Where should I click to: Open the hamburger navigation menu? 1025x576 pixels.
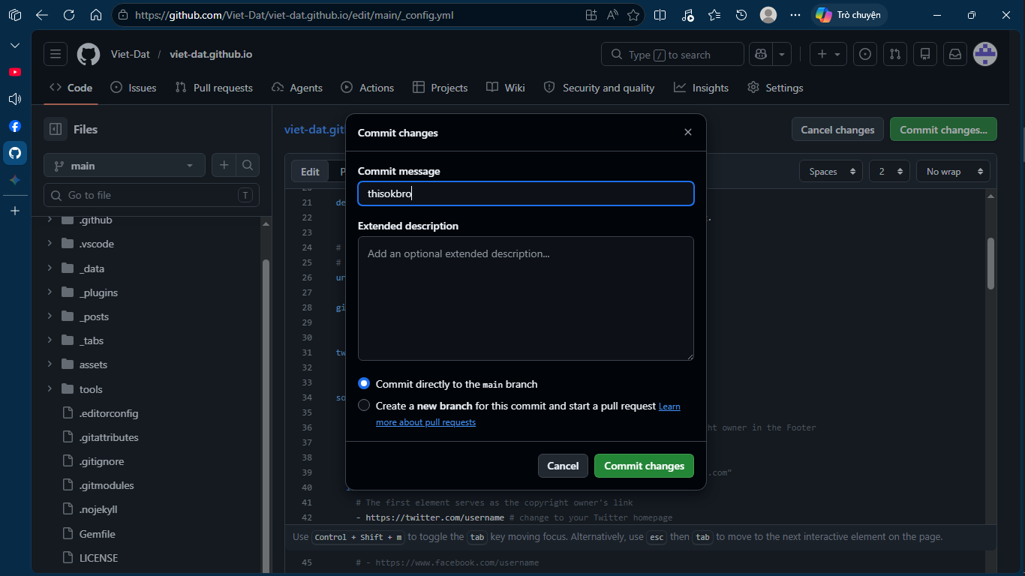tap(56, 54)
